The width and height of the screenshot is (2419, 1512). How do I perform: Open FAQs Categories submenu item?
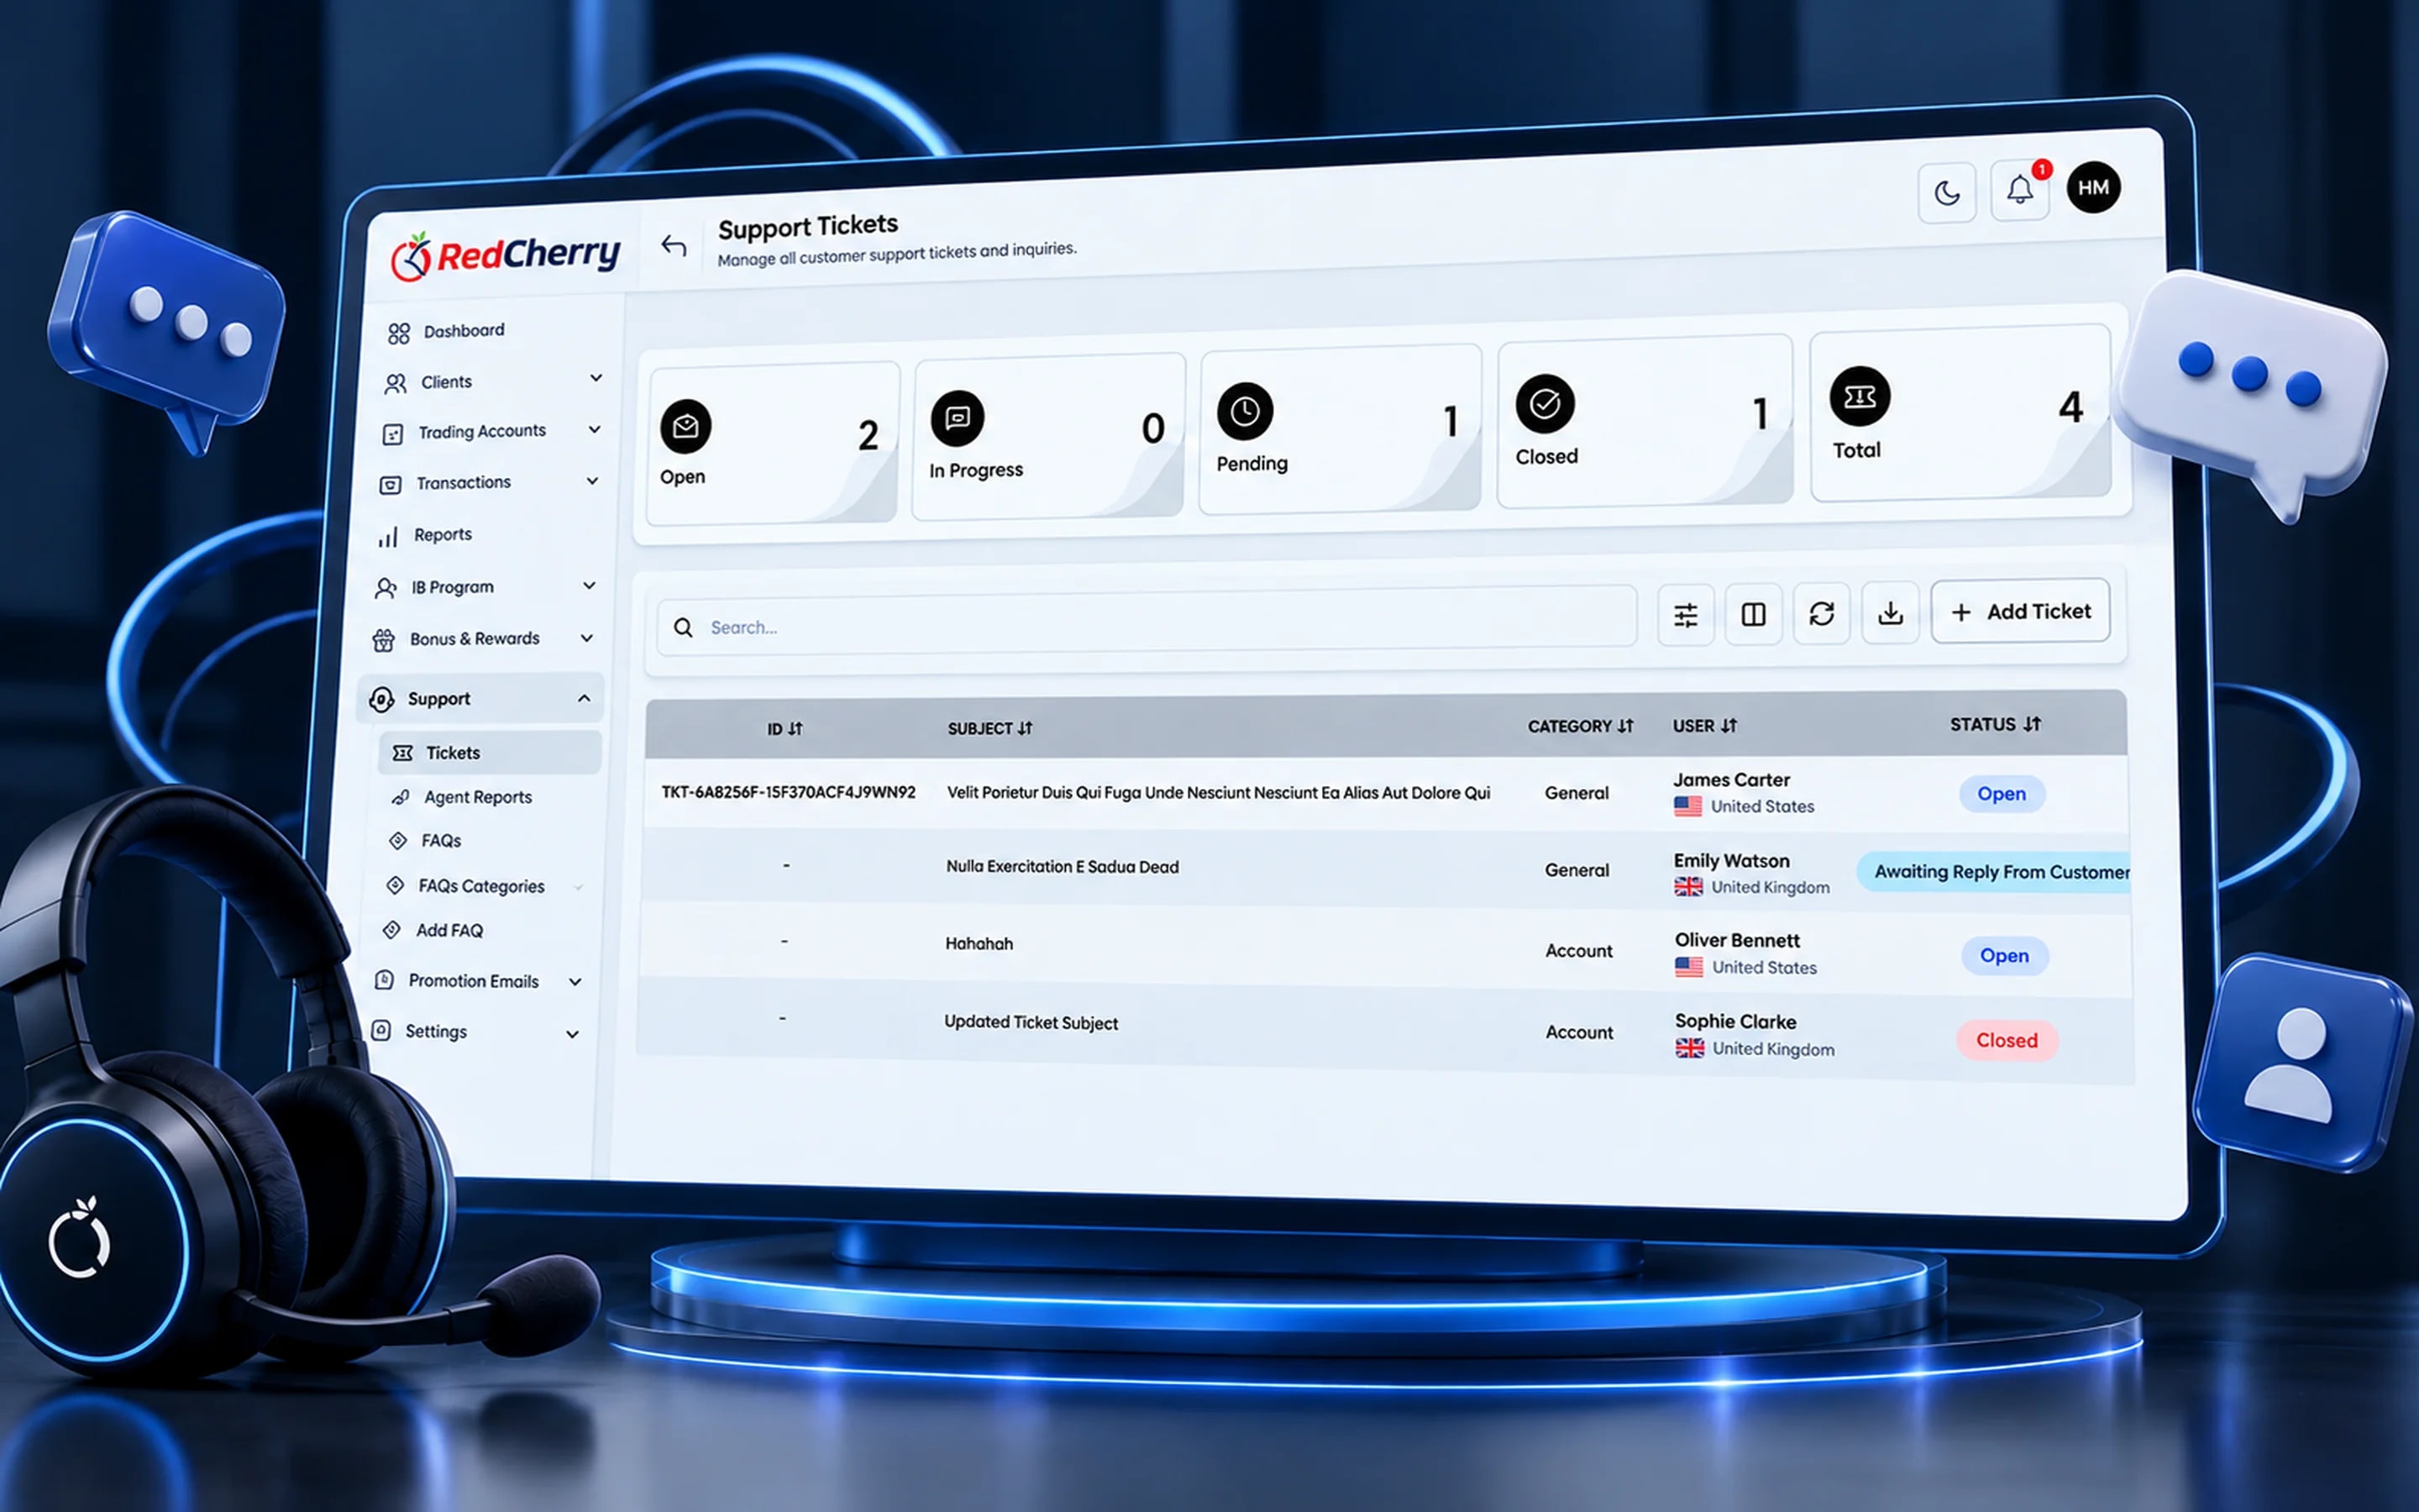pyautogui.click(x=467, y=886)
